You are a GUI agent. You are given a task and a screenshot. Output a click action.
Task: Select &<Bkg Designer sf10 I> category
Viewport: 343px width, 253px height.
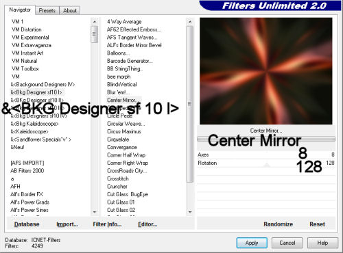[36, 92]
